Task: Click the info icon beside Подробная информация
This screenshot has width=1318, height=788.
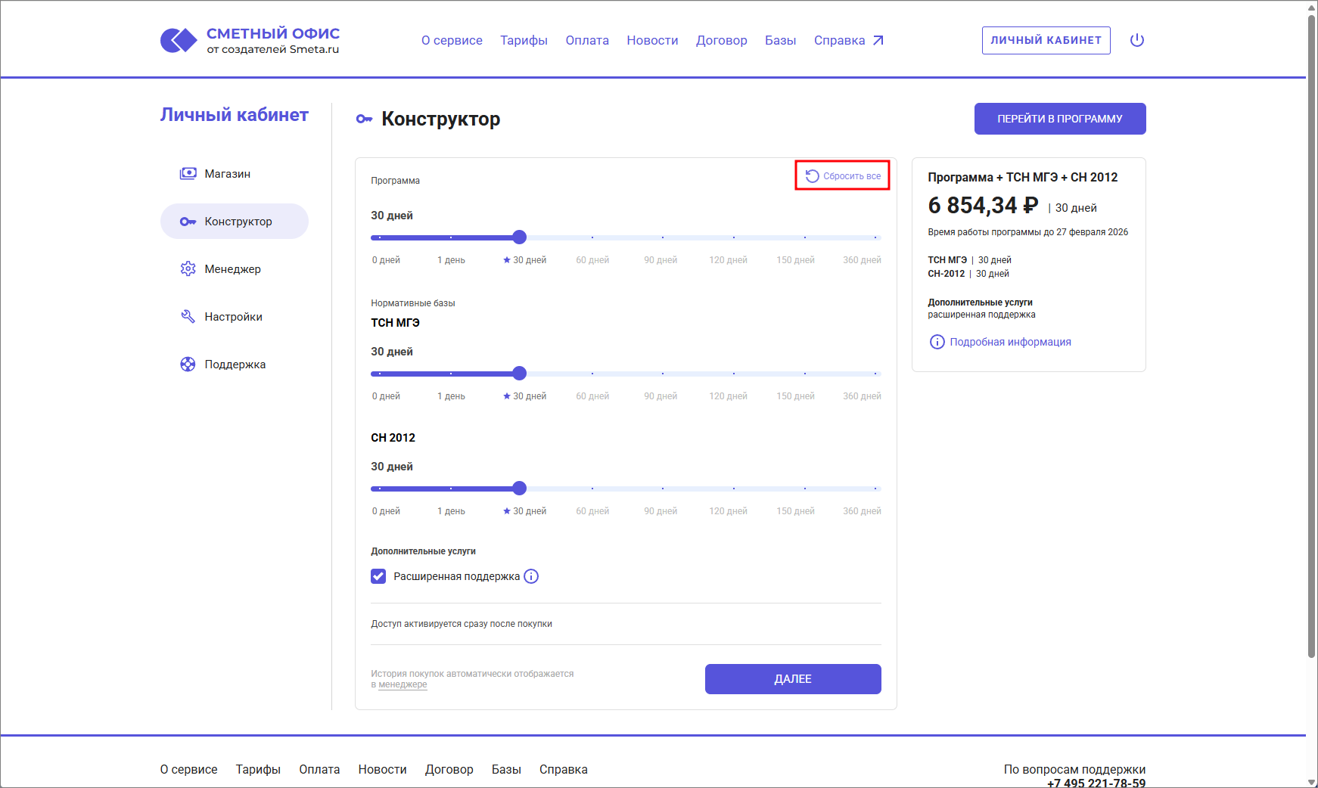Action: point(937,342)
